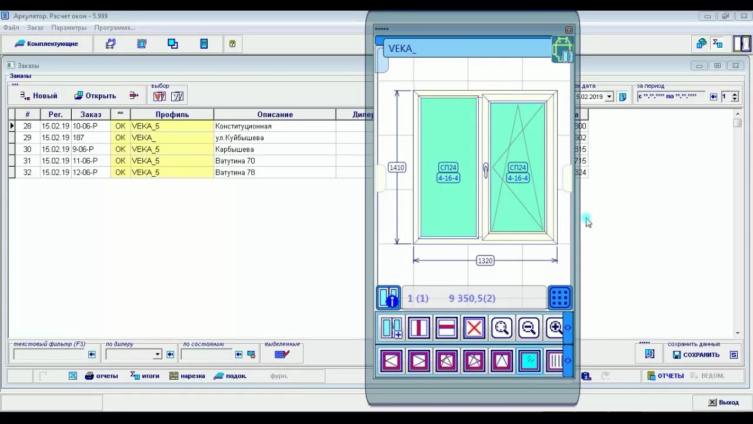This screenshot has width=753, height=424.
Task: Select the fixed glass pane type
Action: (529, 360)
